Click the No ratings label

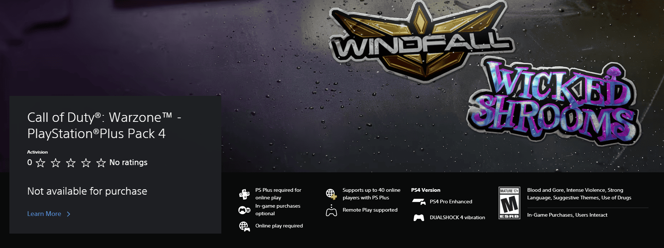click(129, 163)
